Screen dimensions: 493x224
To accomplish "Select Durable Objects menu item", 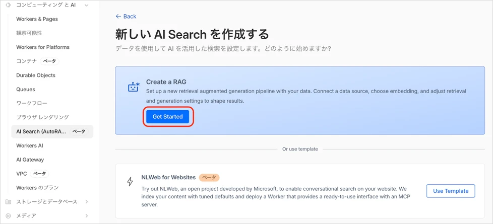I will (36, 76).
